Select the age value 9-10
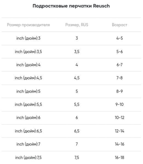The width and height of the screenshot is (143, 164). click(x=119, y=104)
